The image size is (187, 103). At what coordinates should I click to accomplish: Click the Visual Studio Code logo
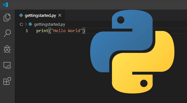pyautogui.click(x=5, y=5)
